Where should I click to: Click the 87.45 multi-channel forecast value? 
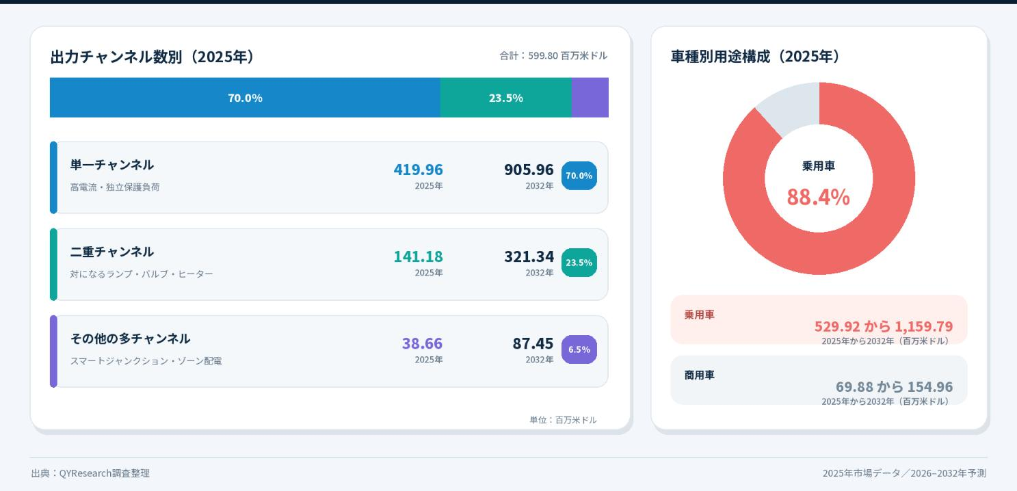tap(533, 343)
